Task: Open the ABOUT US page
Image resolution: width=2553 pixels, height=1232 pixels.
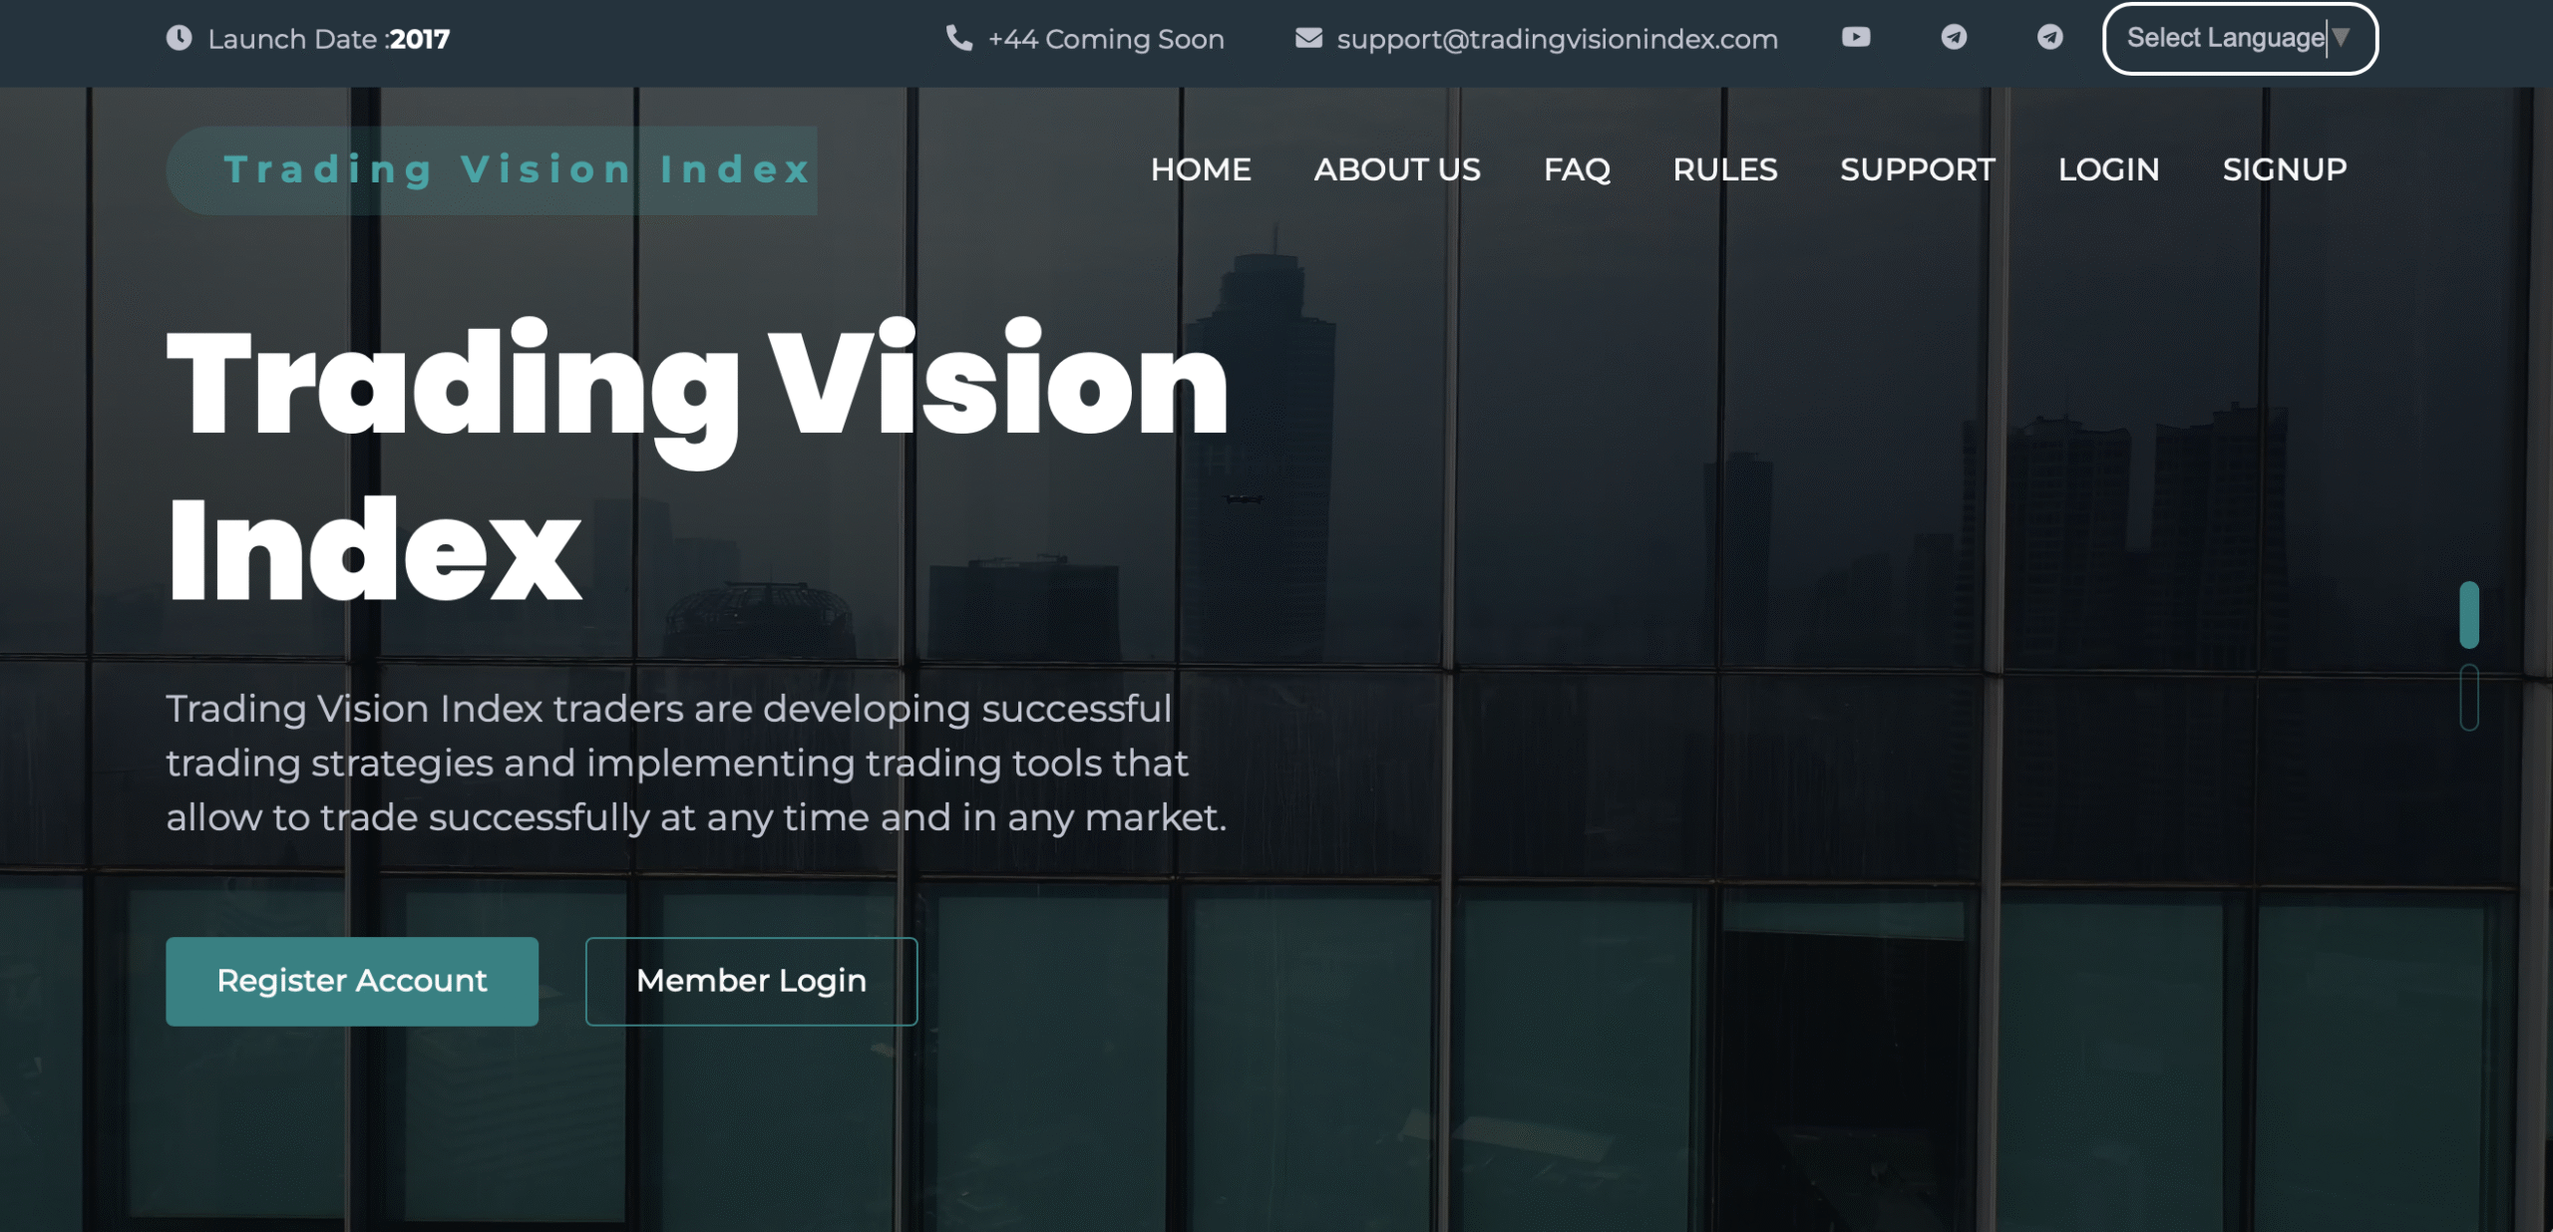Action: tap(1396, 169)
